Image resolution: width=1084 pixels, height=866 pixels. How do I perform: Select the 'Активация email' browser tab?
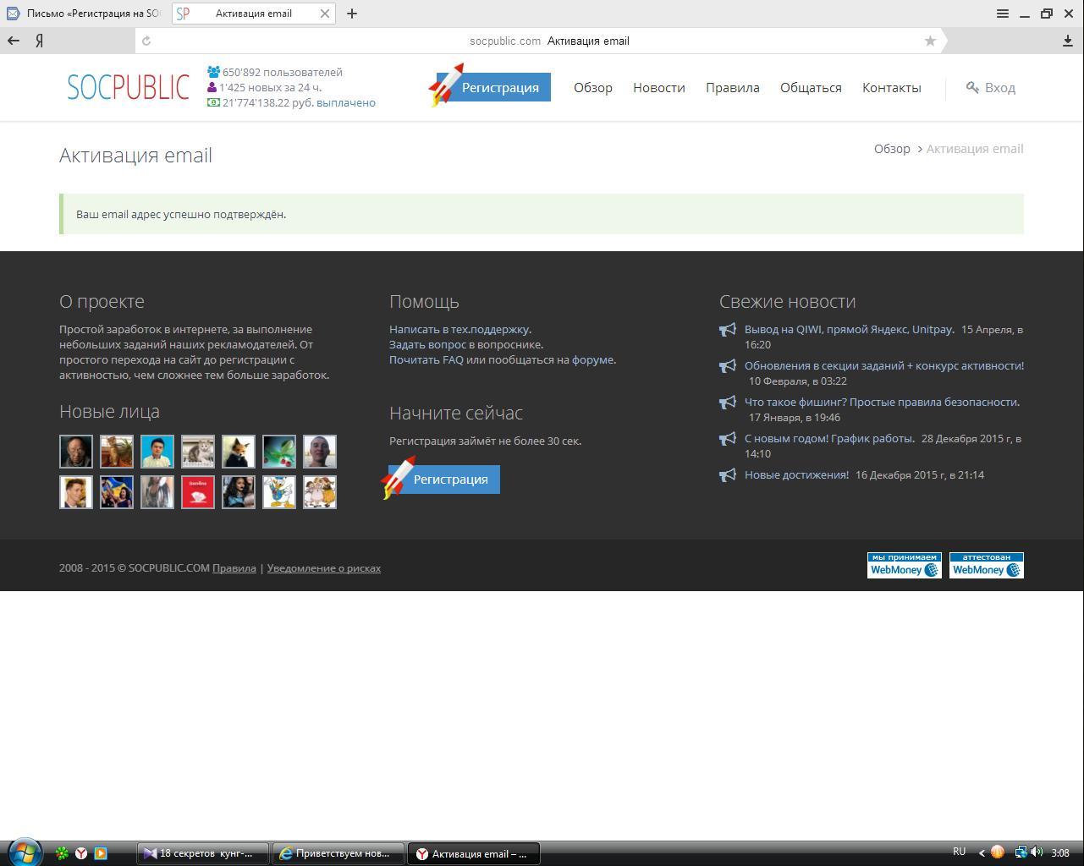pyautogui.click(x=253, y=14)
